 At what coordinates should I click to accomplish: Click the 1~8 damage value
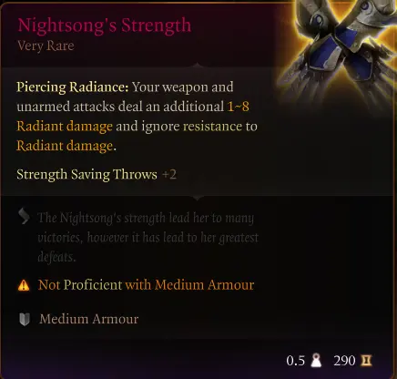[239, 107]
